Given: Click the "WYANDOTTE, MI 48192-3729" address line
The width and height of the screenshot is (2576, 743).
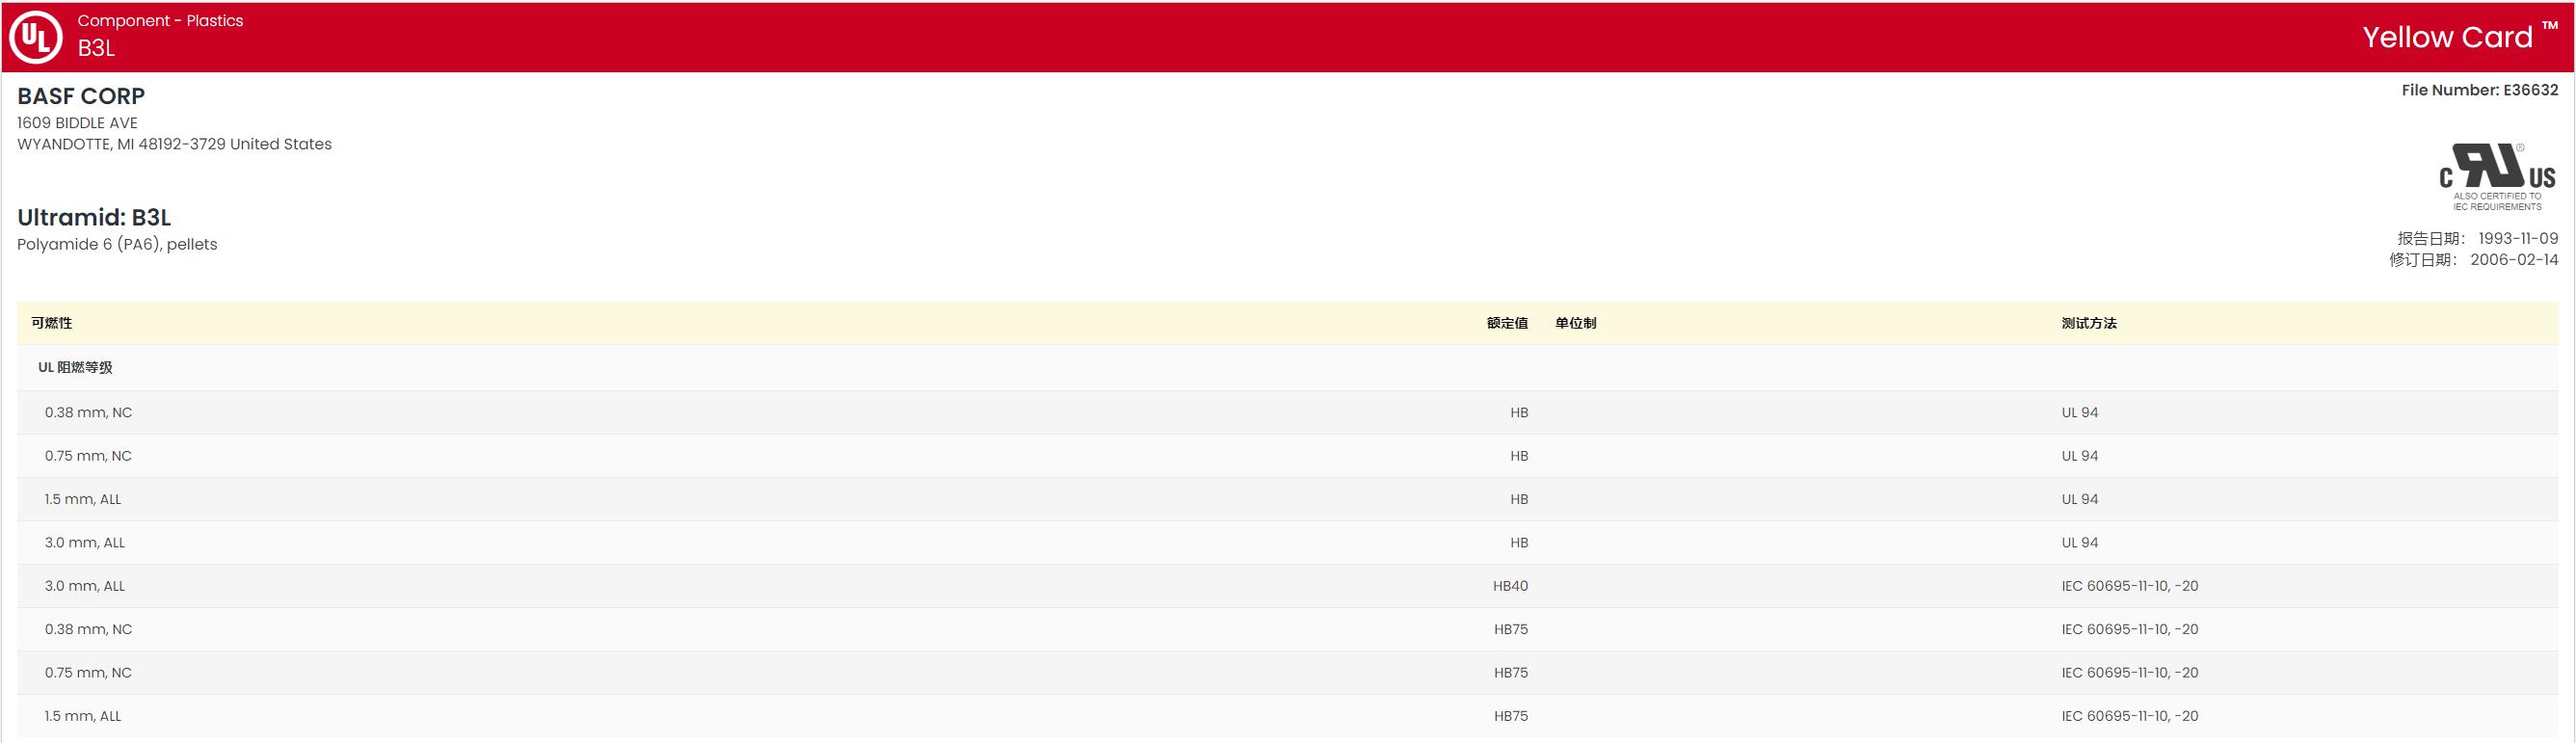Looking at the screenshot, I should (x=174, y=144).
